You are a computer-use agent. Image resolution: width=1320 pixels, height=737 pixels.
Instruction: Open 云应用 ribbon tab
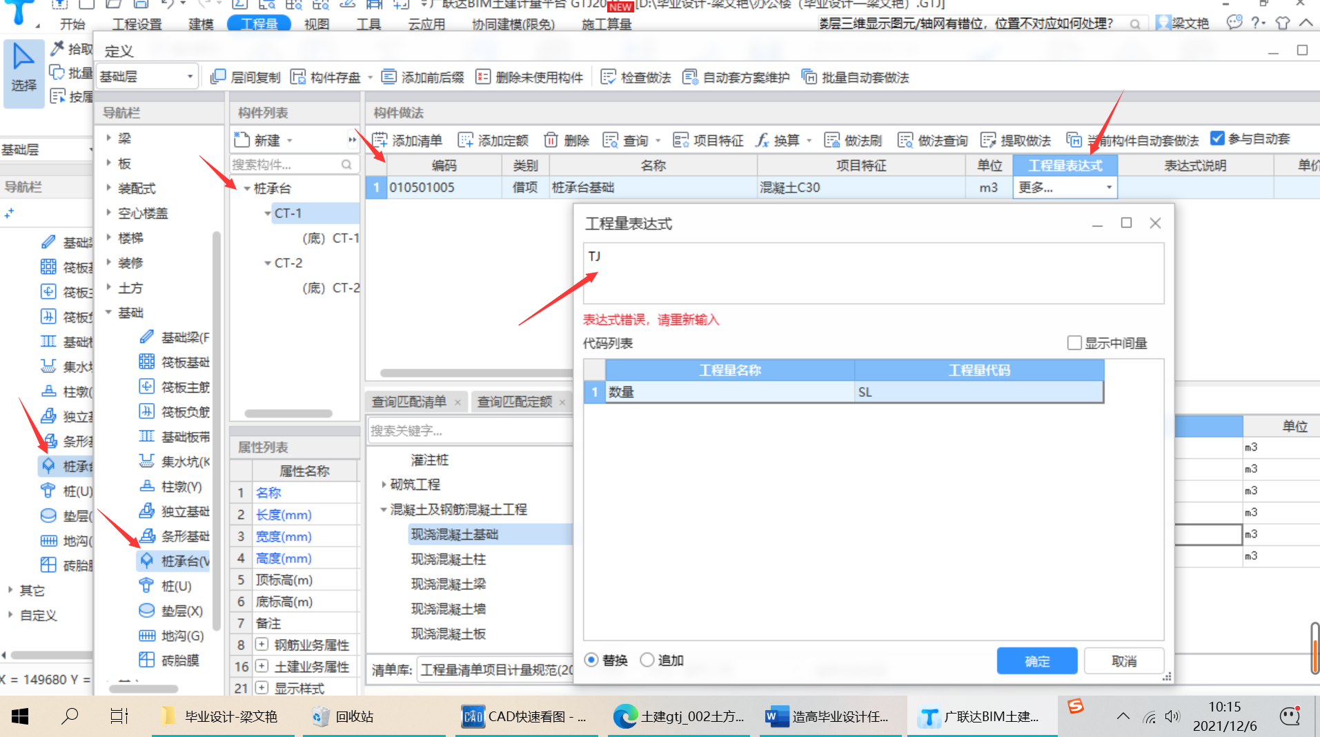426,24
